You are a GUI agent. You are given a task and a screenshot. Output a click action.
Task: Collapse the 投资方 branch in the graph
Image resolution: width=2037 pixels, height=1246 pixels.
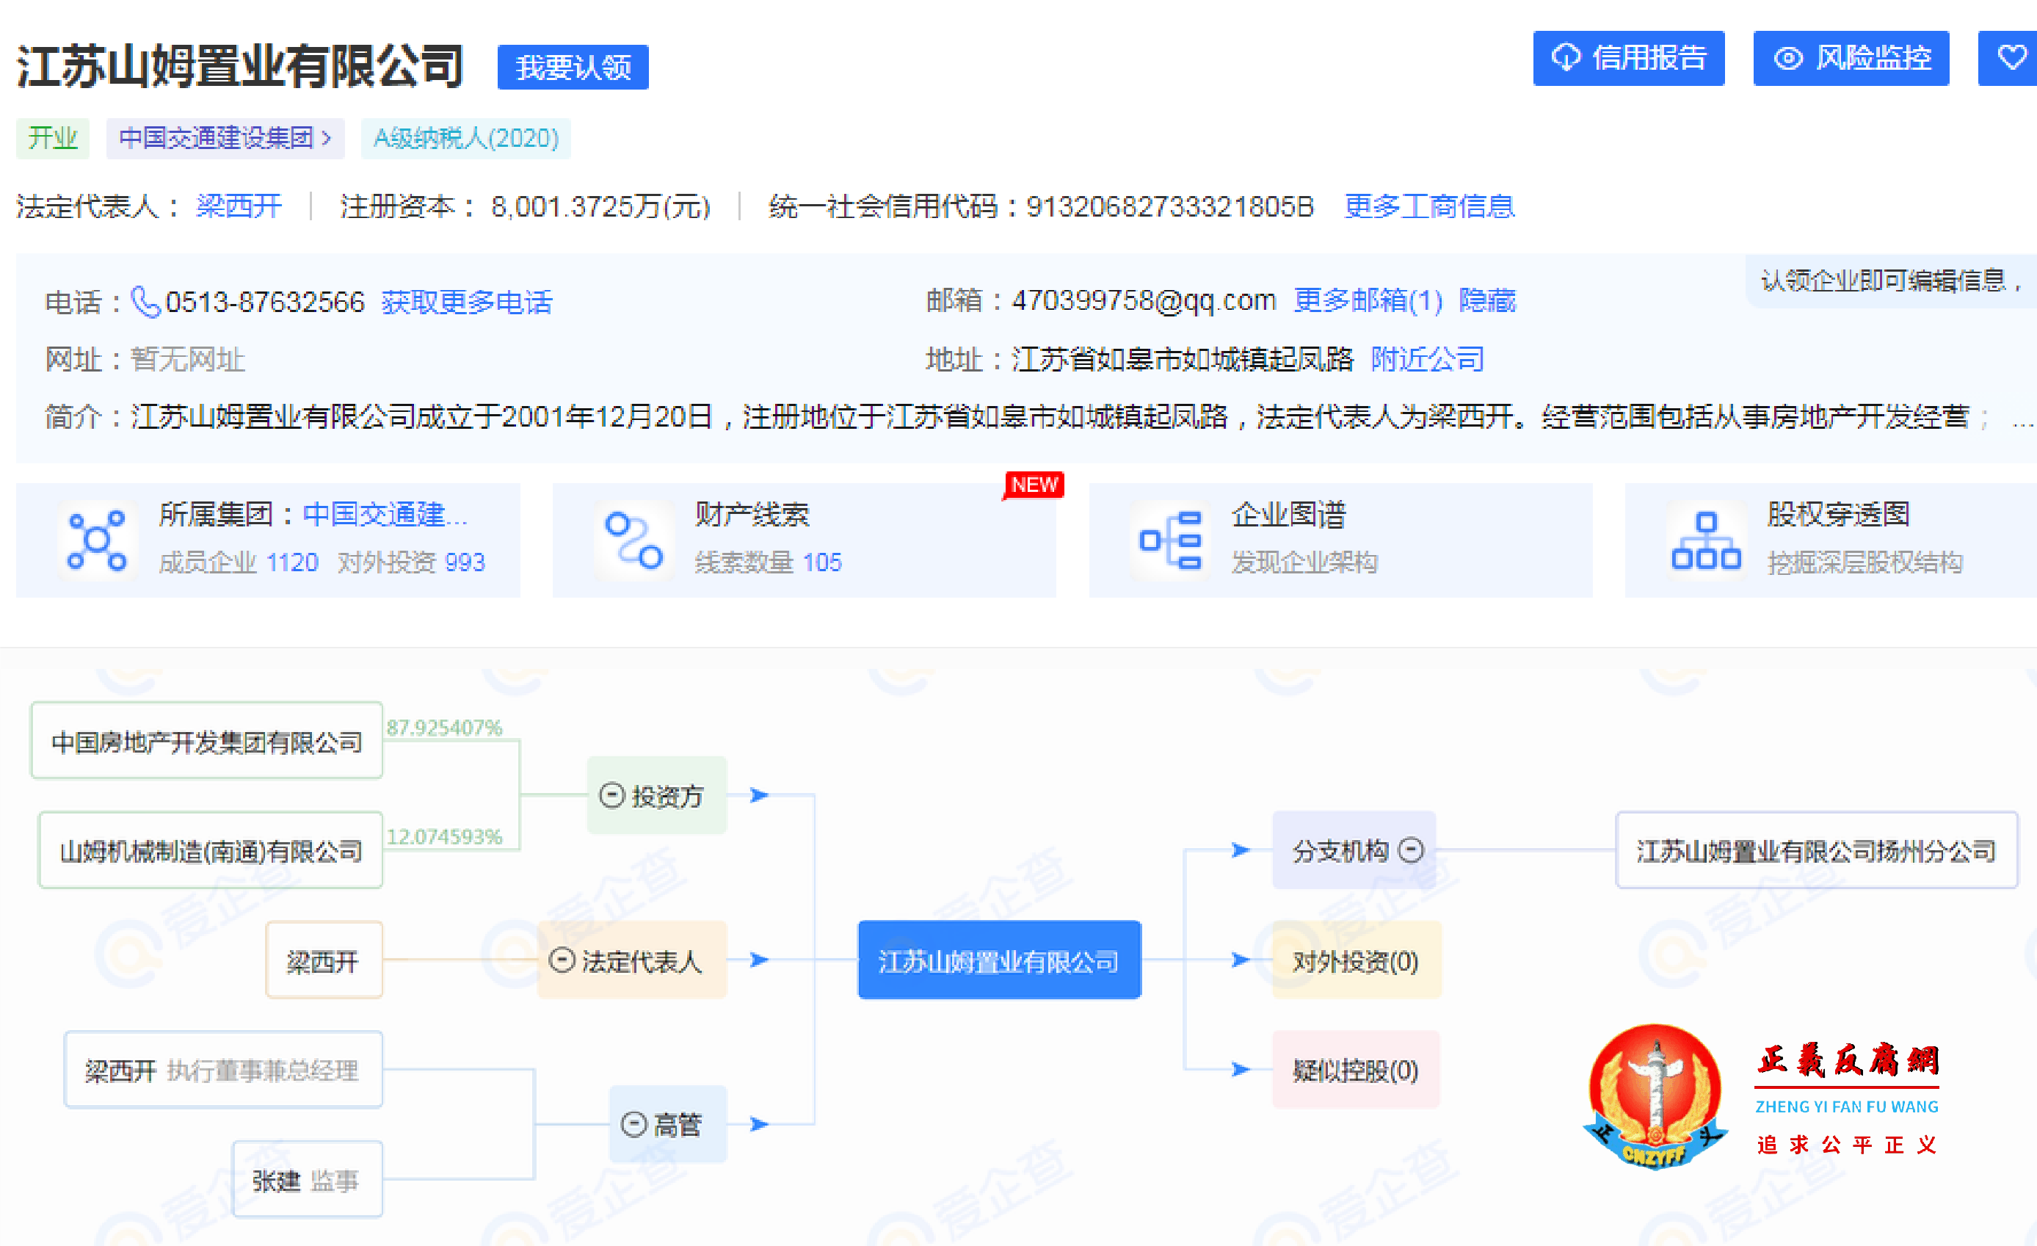[x=611, y=794]
